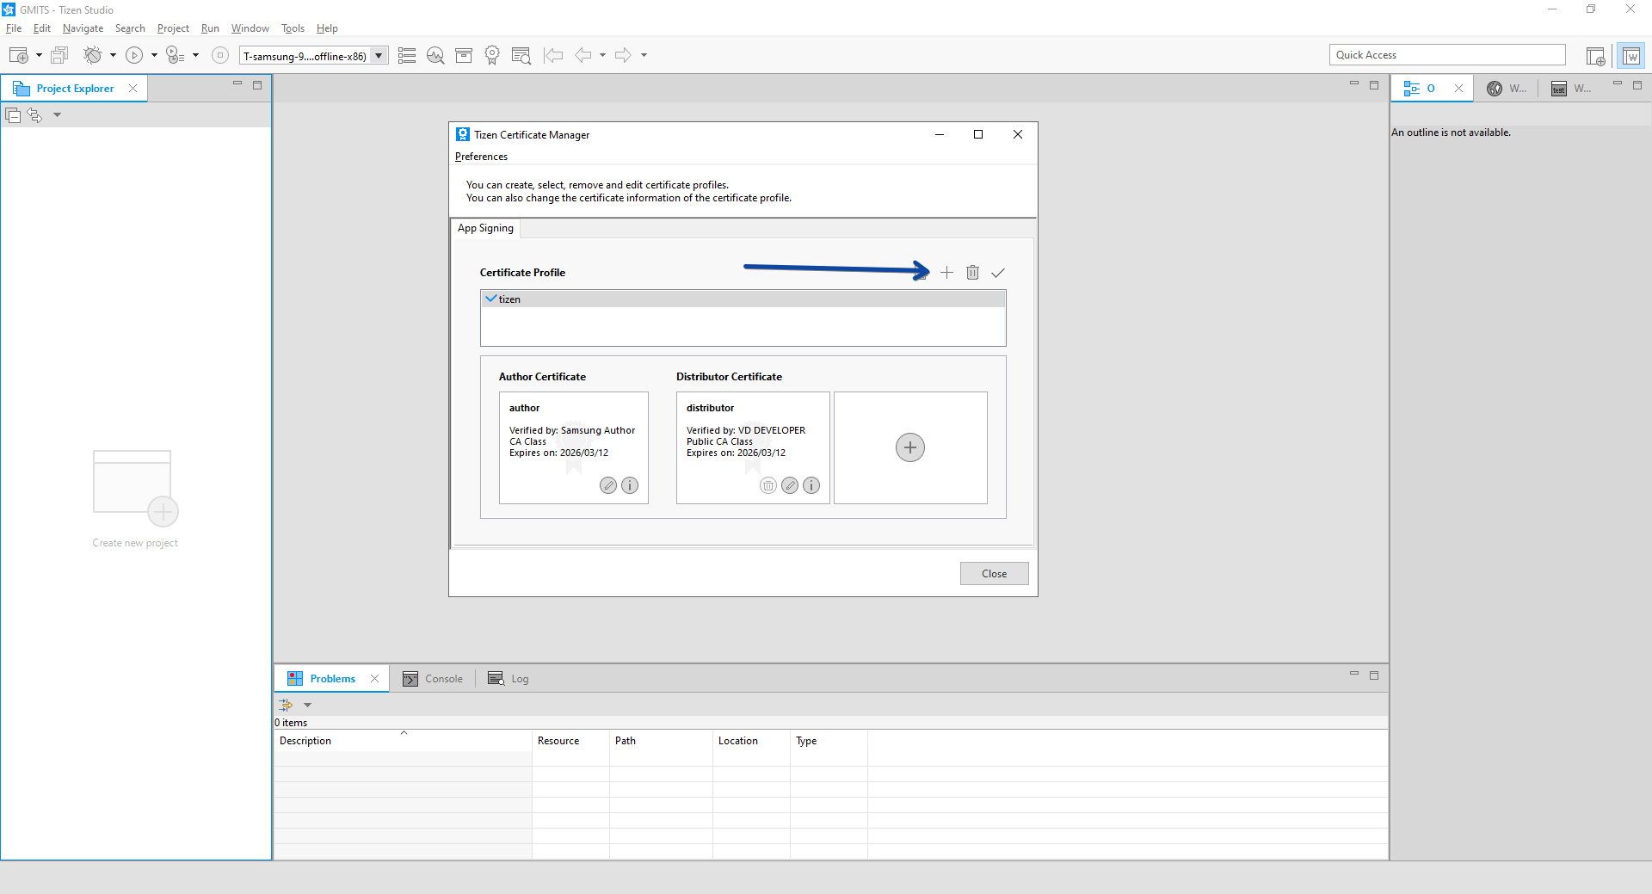Click the Stop icon in the toolbar
1652x894 pixels.
pos(220,56)
